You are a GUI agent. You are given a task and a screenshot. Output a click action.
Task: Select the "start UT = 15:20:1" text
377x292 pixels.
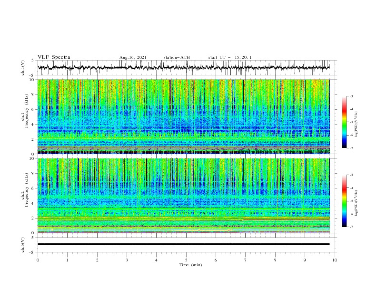pos(230,57)
